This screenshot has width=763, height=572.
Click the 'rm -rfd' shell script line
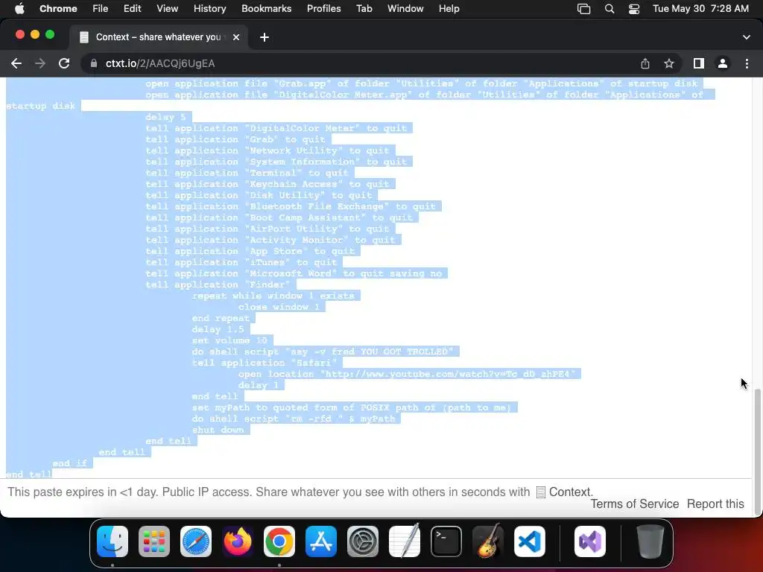294,419
